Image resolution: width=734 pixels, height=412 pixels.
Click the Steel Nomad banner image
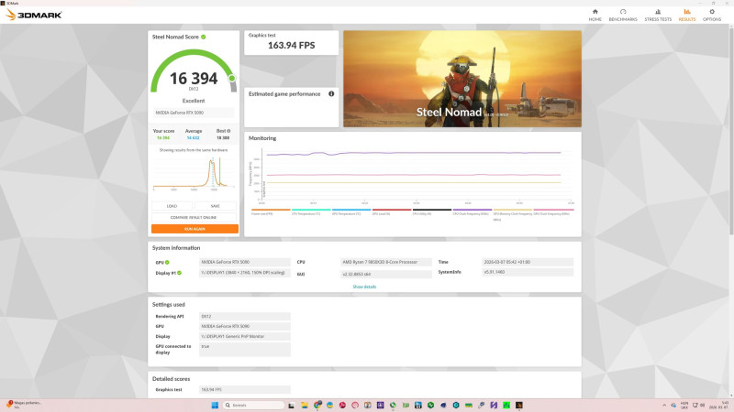pos(462,79)
